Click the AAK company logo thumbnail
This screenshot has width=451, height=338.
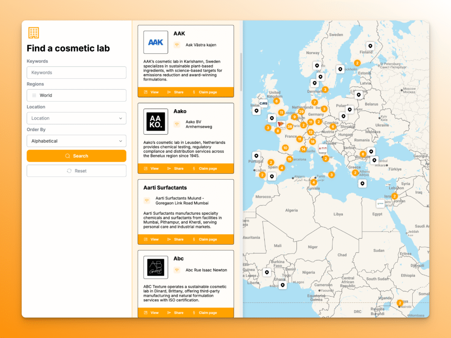[x=155, y=42]
